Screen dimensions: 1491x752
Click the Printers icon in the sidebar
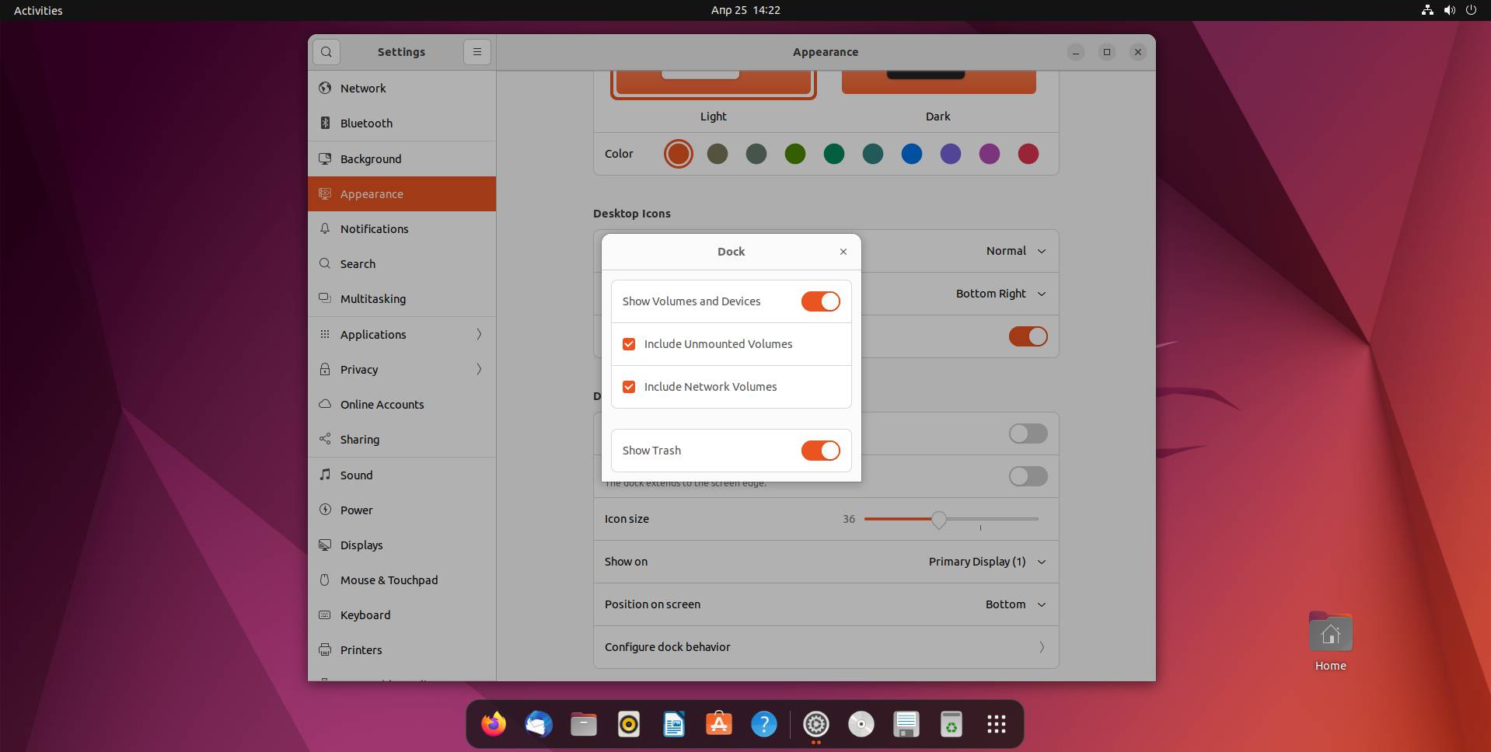click(325, 649)
